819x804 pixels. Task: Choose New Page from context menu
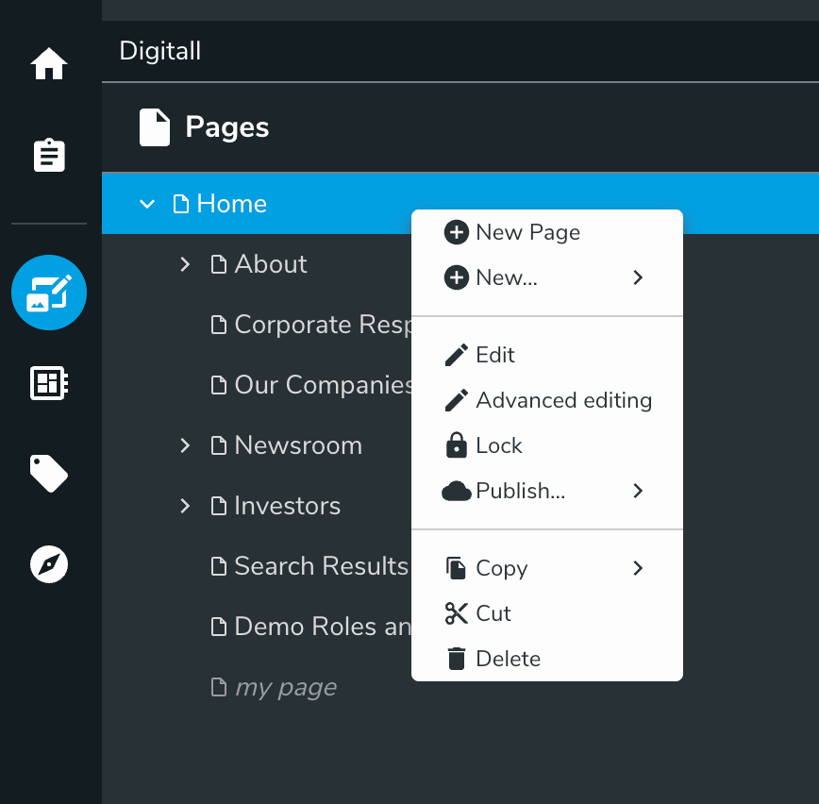tap(527, 232)
